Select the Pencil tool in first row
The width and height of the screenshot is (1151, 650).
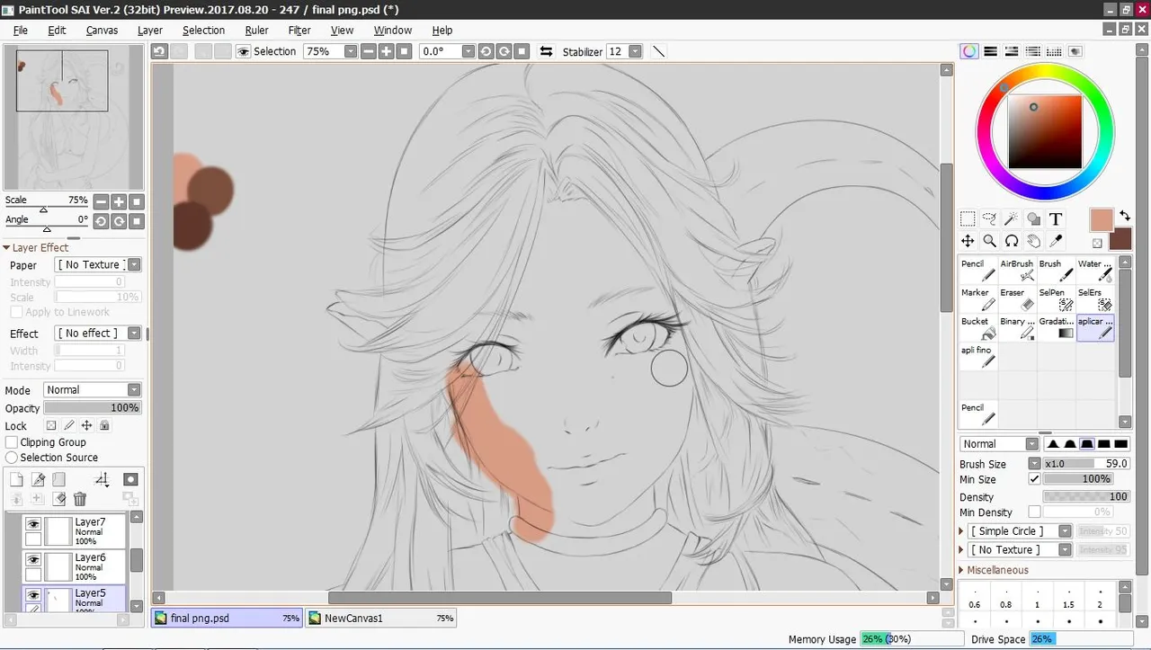coord(978,271)
